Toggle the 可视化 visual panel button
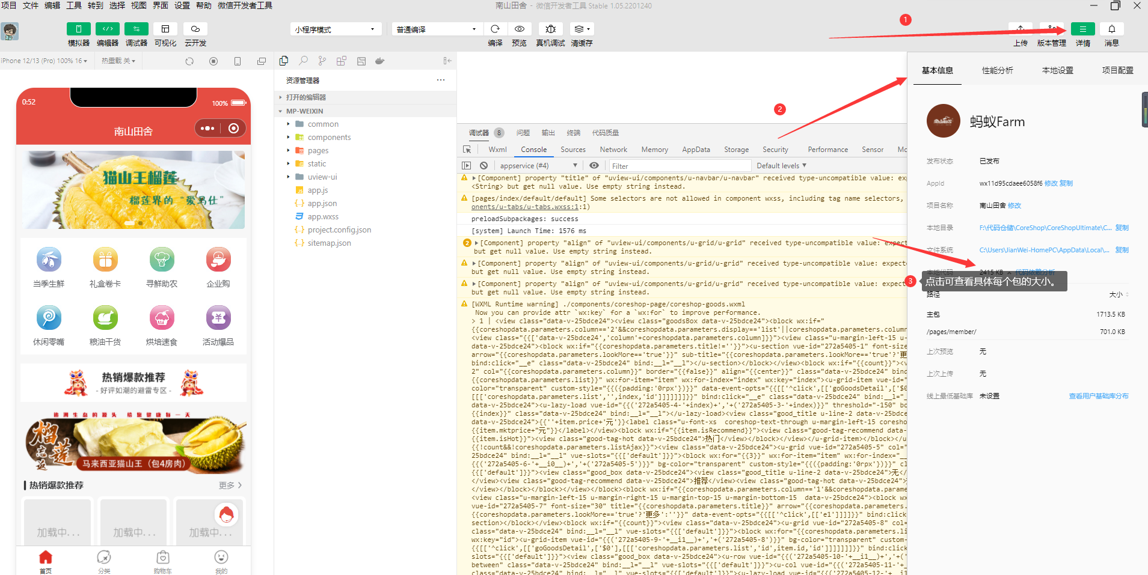 click(x=165, y=29)
